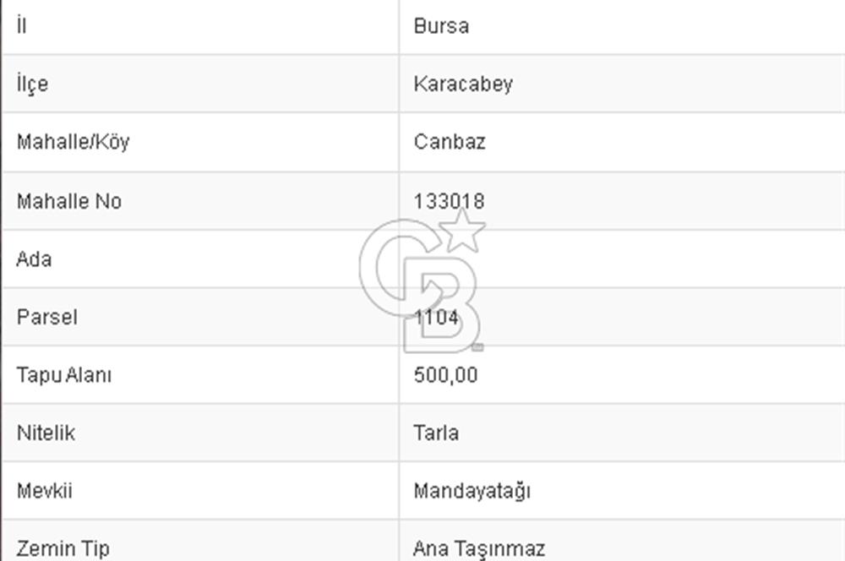Select the Zemin Tip label
Viewport: 845px width, 561px height.
[63, 549]
